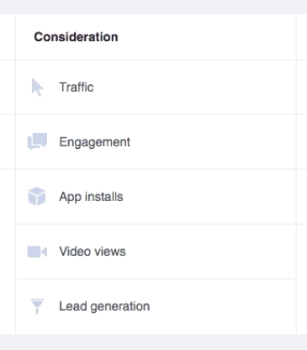Screen dimensions: 307x350
Task: Click the Lead generation funnel icon
Action: [x=37, y=306]
